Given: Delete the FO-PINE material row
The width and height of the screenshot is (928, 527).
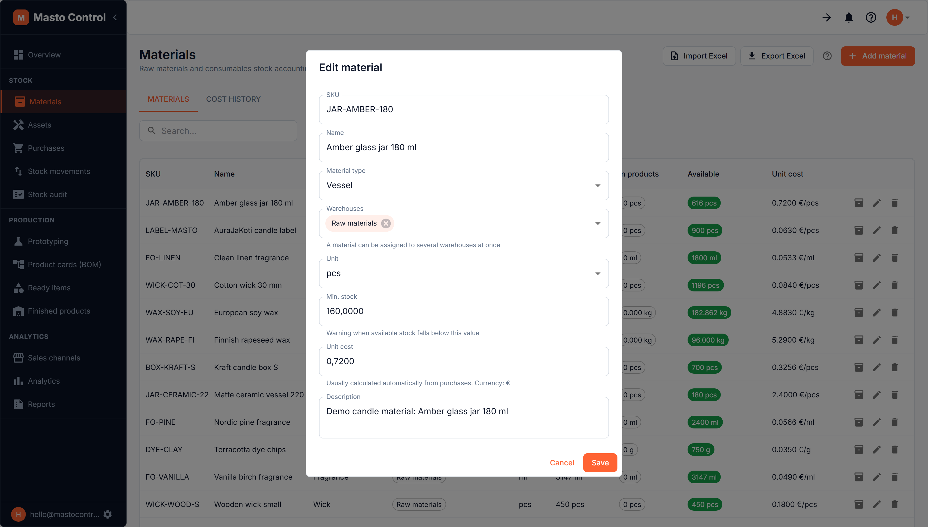Looking at the screenshot, I should tap(895, 422).
